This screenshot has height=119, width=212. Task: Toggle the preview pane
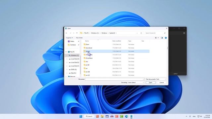pos(162,38)
